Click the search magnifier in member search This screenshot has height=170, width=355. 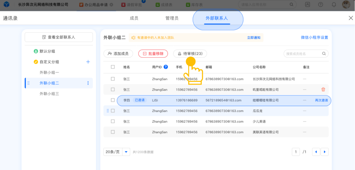(324, 54)
